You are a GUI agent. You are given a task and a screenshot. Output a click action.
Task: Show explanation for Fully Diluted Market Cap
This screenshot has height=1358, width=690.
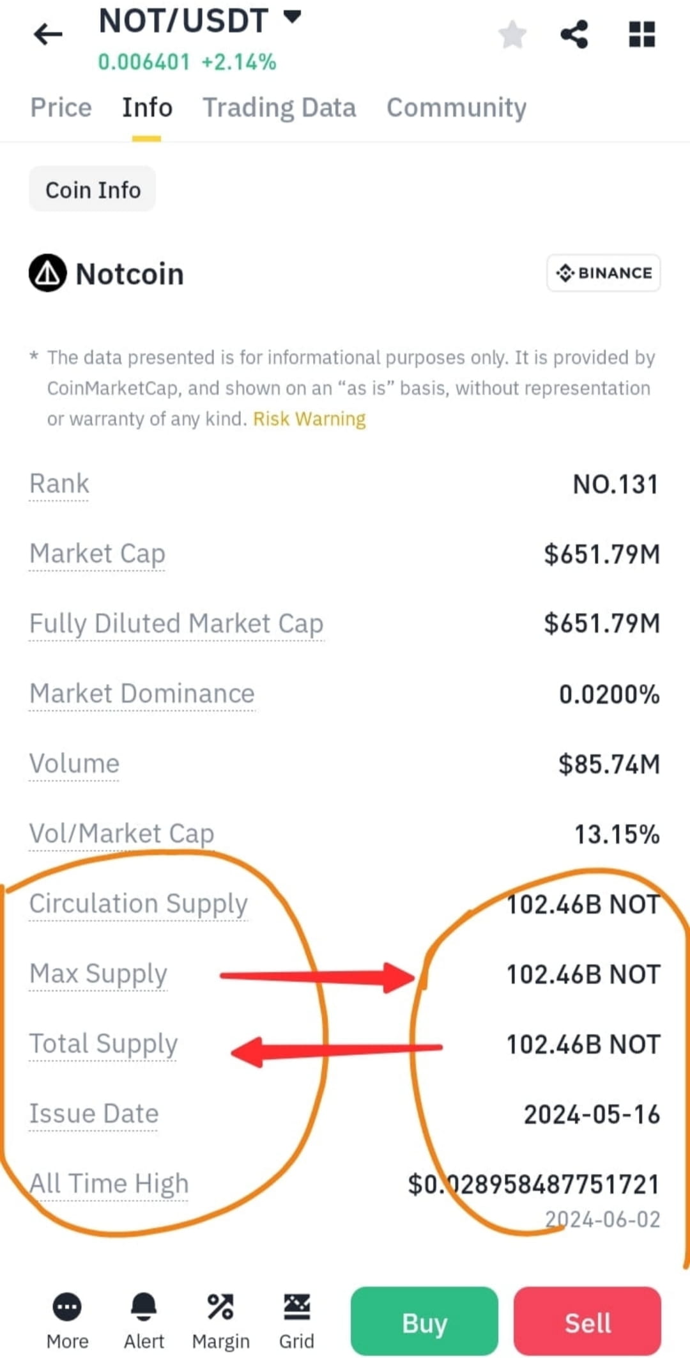pos(176,623)
